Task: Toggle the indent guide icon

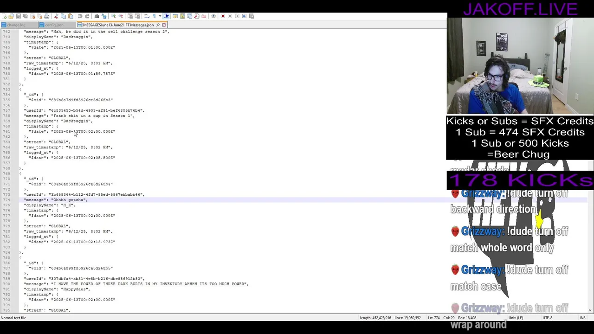Action: pyautogui.click(x=166, y=16)
